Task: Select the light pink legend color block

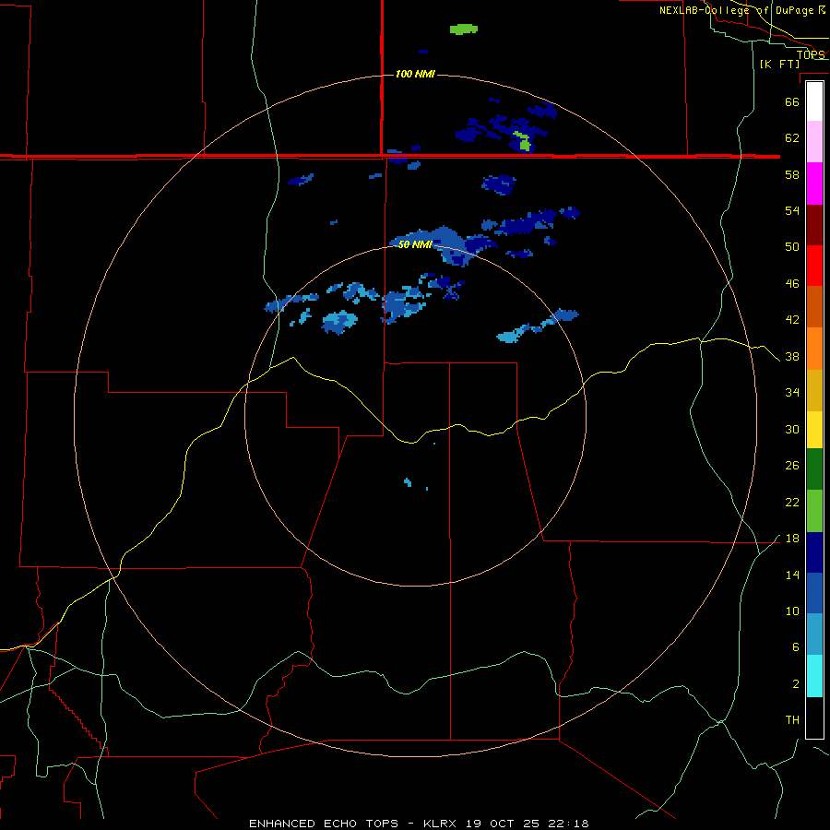Action: [x=814, y=141]
